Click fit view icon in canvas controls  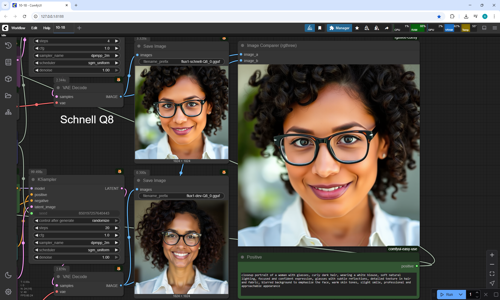coord(492,274)
